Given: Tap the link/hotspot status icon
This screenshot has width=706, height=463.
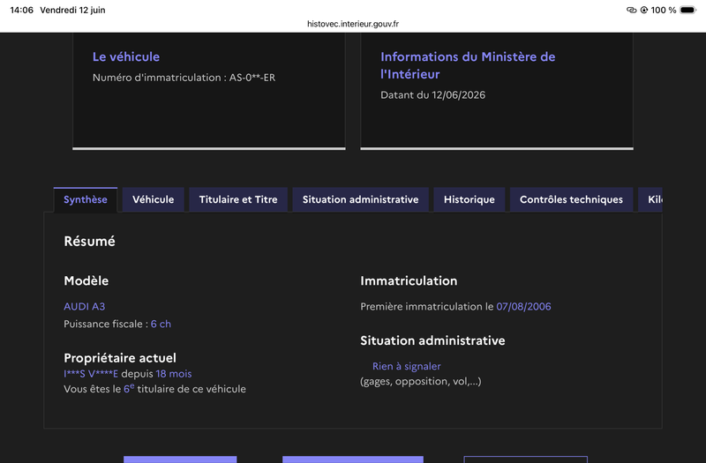Looking at the screenshot, I should pos(631,10).
